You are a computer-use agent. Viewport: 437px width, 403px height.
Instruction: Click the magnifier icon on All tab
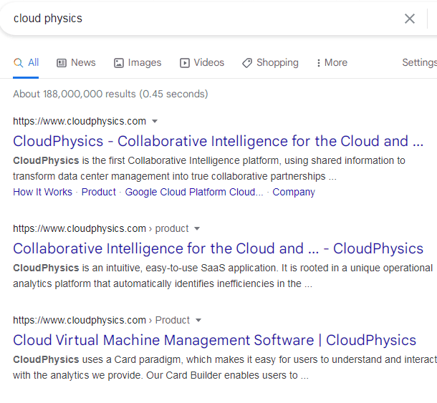pos(19,63)
